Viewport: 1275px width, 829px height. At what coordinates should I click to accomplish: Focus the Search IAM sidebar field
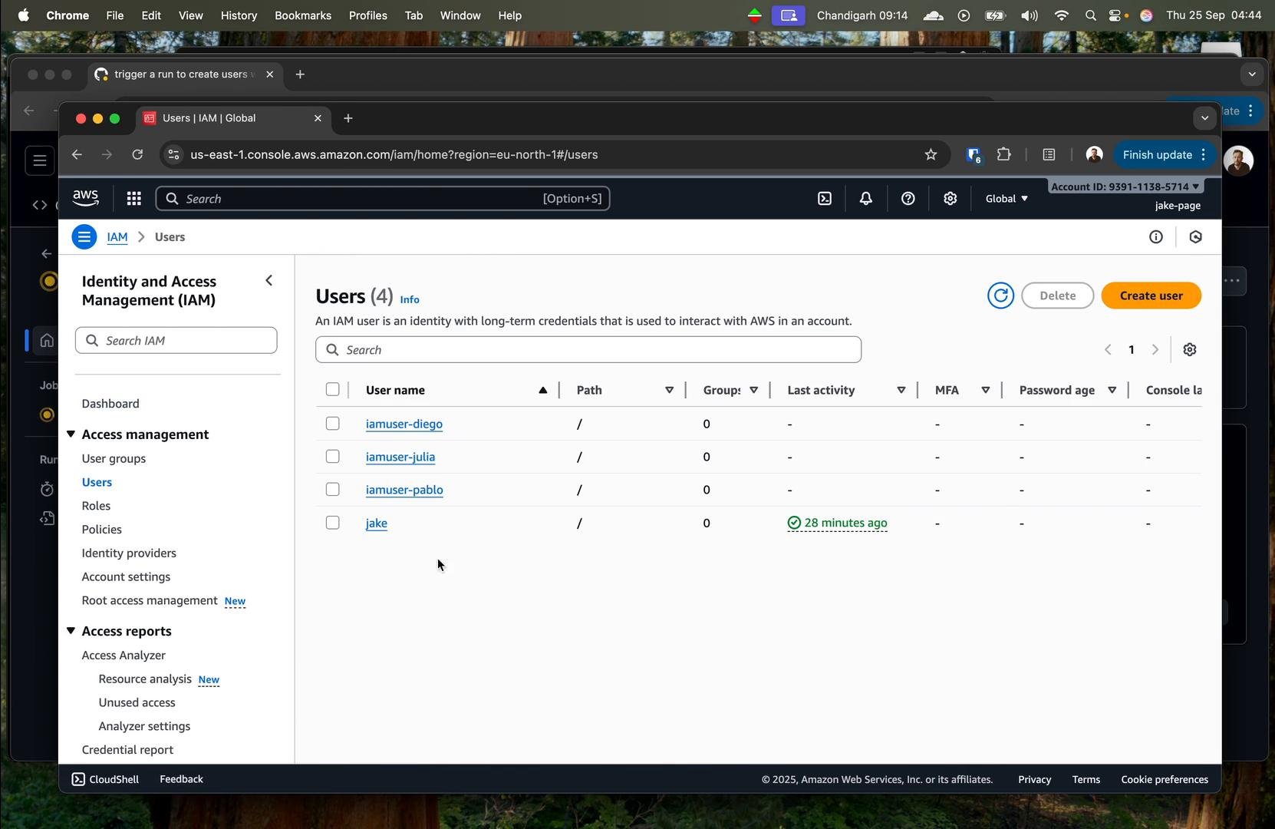tap(176, 341)
